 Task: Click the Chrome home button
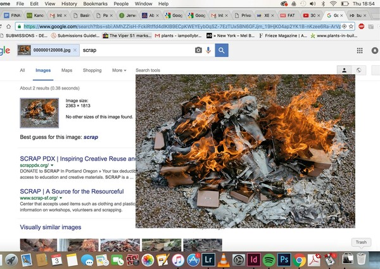click(x=9, y=26)
